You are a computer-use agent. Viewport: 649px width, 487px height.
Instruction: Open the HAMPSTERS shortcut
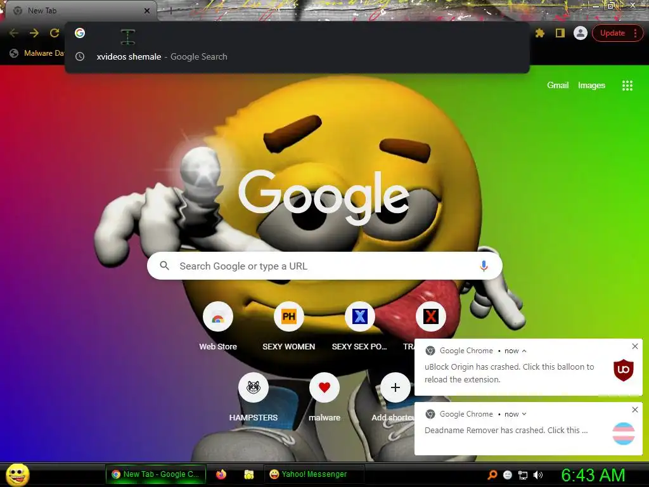(x=254, y=397)
